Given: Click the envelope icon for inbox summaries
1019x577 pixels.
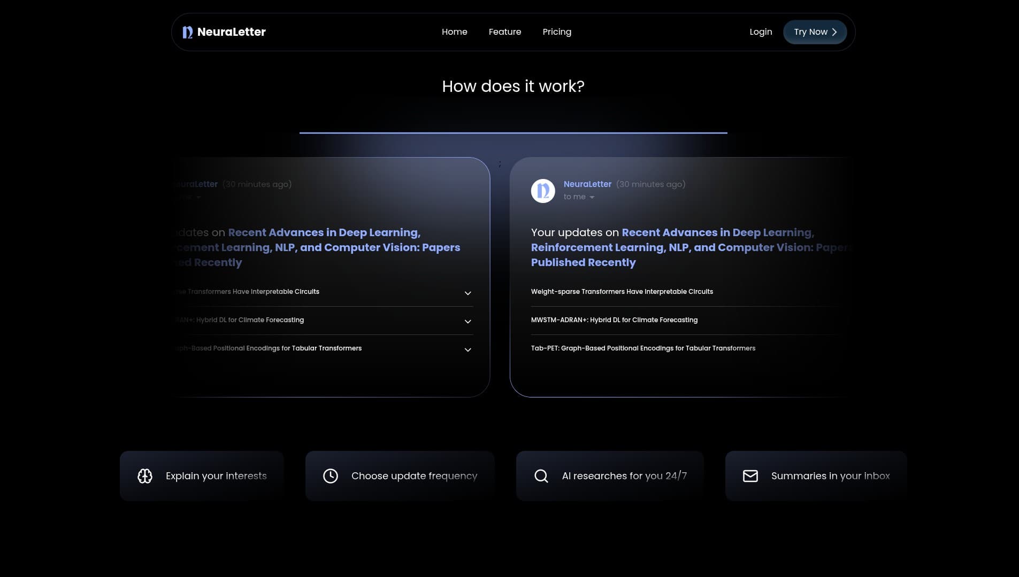Looking at the screenshot, I should pos(750,476).
